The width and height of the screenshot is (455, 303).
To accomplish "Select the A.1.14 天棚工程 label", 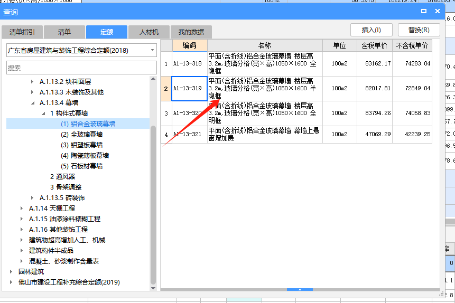I will [x=52, y=208].
